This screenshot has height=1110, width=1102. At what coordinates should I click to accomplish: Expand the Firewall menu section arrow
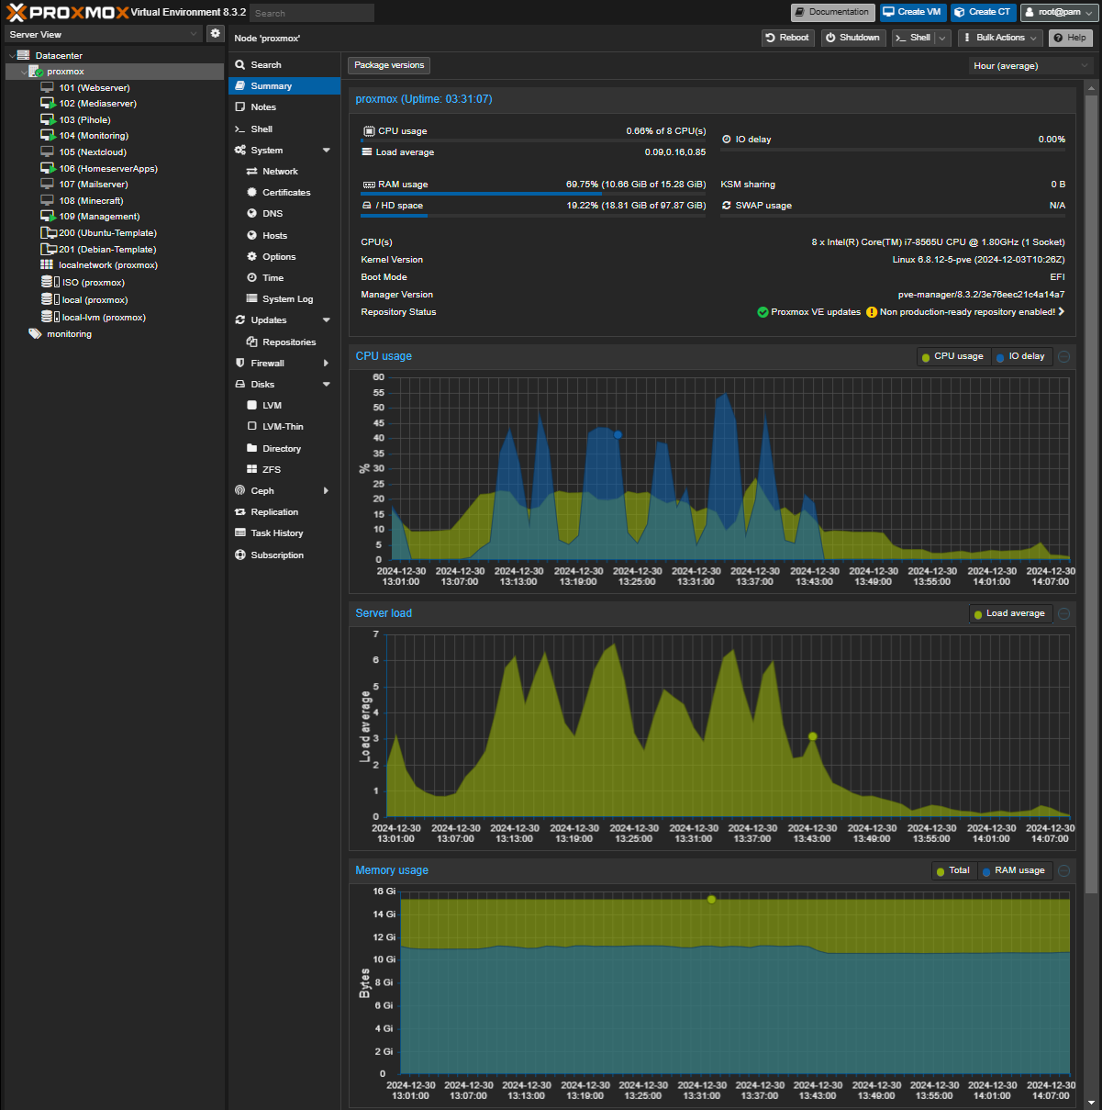[x=327, y=364]
